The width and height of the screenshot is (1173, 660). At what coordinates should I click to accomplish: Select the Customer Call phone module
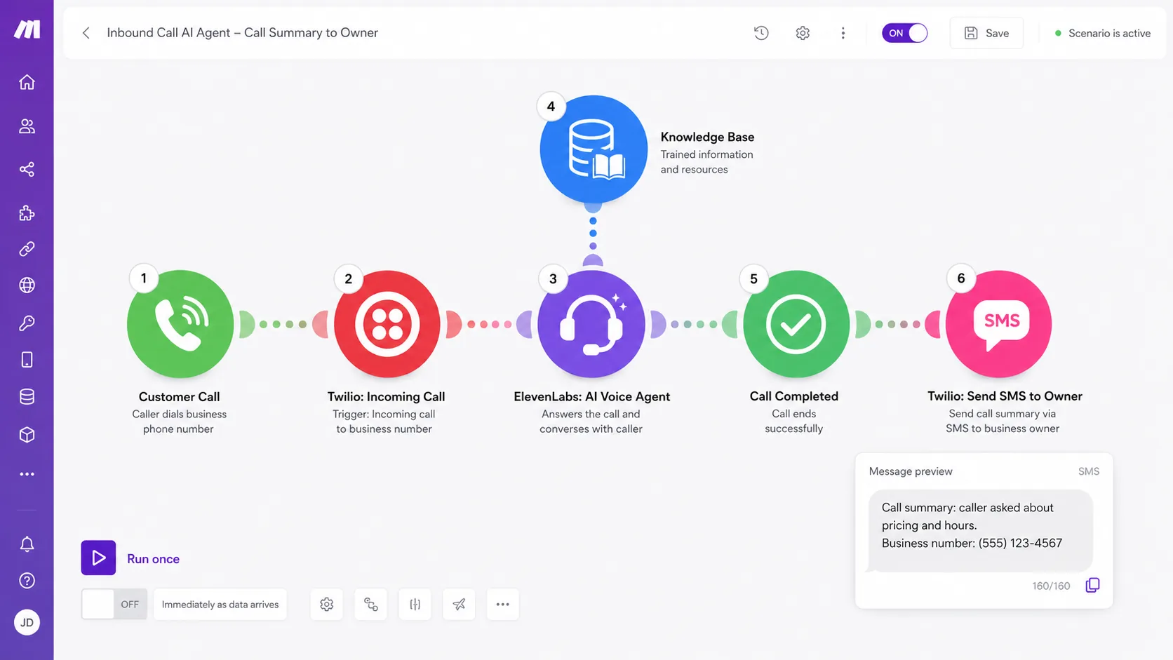tap(180, 324)
